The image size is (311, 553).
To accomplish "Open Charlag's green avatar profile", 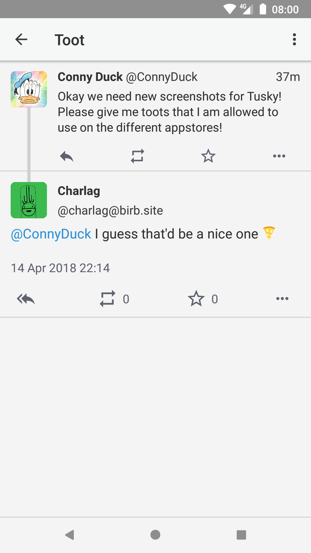I will (x=29, y=200).
